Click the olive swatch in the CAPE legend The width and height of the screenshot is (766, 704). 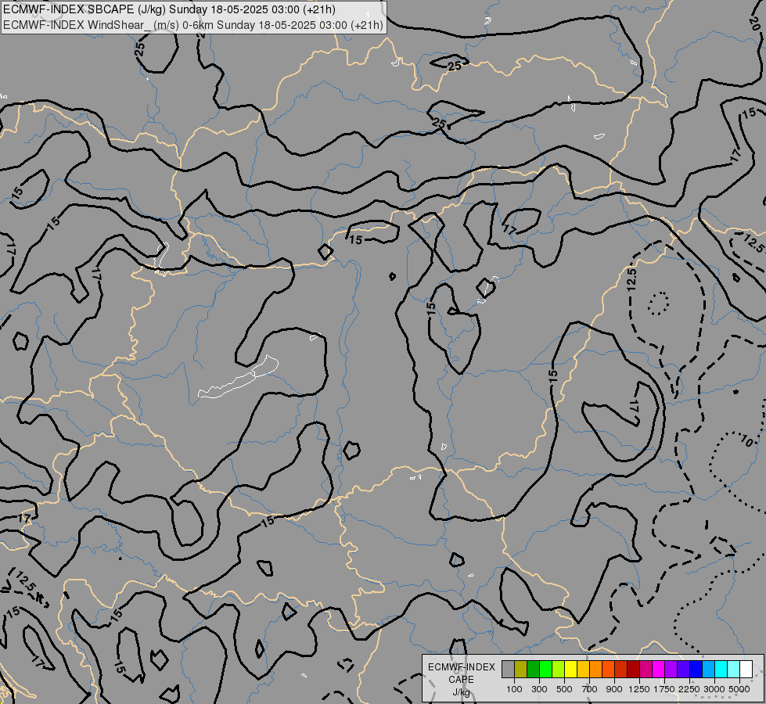coord(521,669)
